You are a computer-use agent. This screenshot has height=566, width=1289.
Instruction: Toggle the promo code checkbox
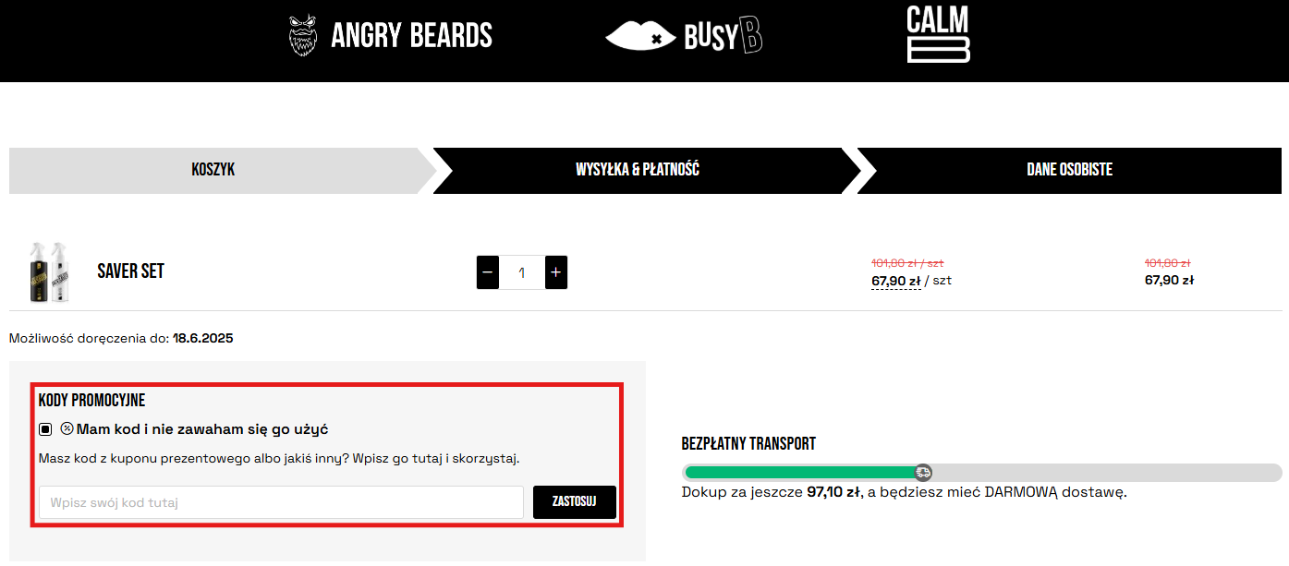(45, 429)
